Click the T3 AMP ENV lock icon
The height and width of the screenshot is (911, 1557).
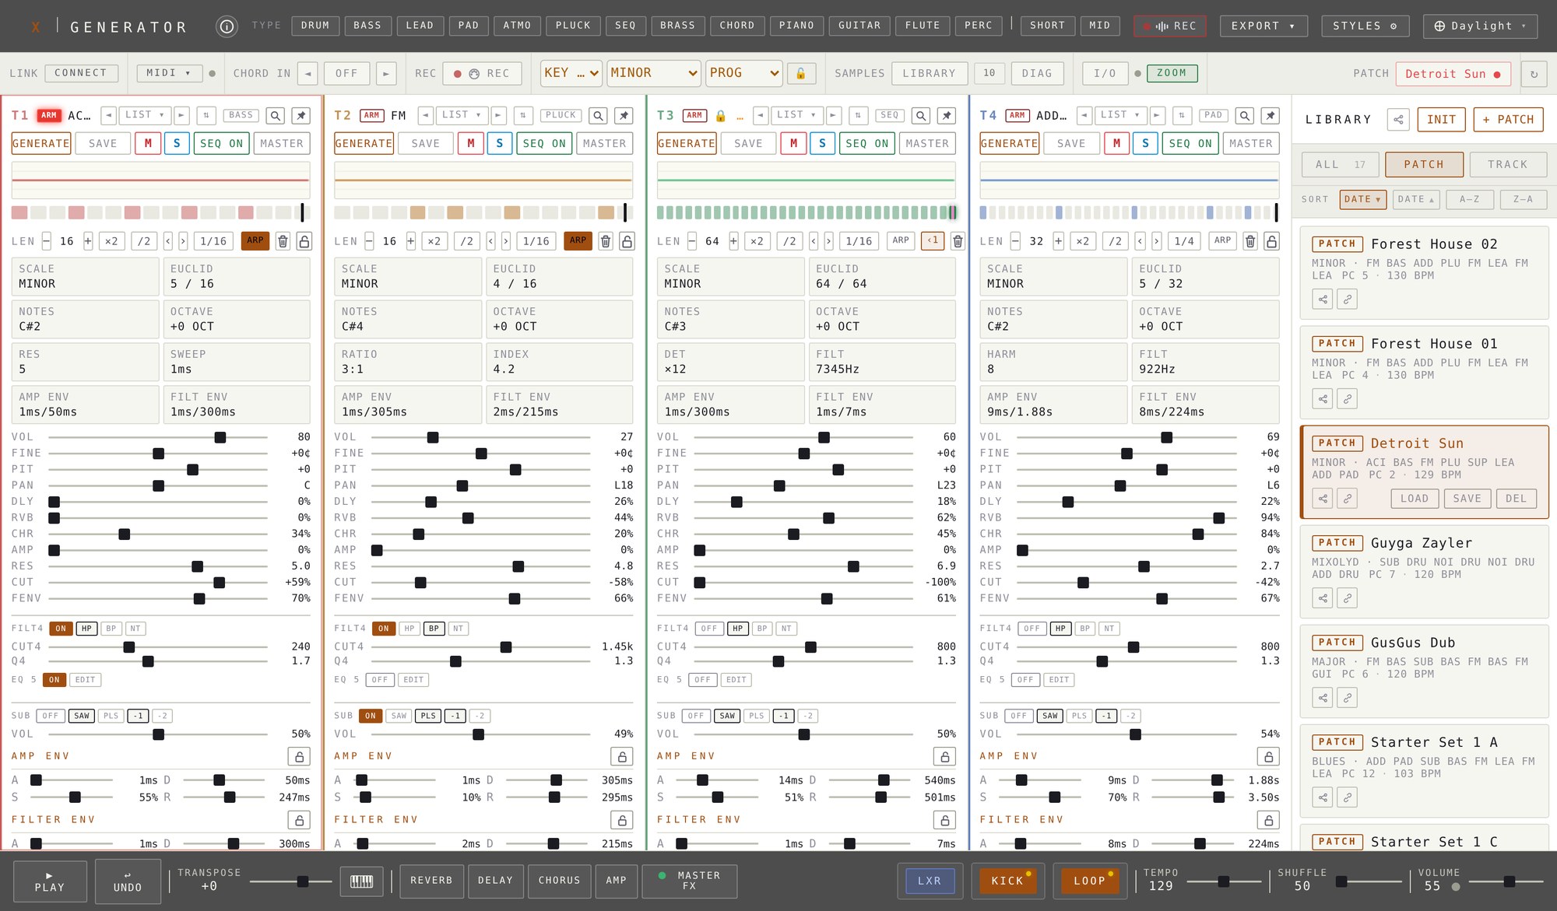click(x=944, y=756)
